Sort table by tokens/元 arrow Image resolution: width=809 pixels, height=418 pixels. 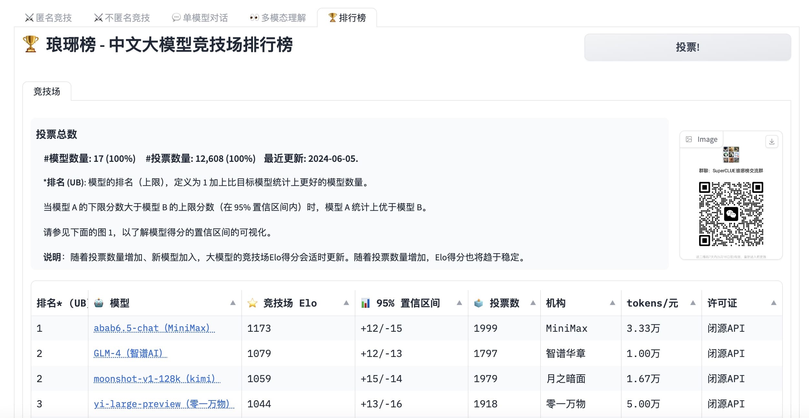tap(693, 303)
